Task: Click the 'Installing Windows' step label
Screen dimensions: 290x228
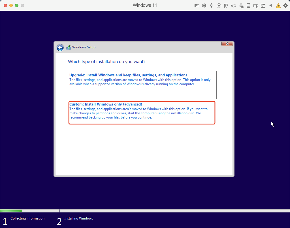Action: 79,218
